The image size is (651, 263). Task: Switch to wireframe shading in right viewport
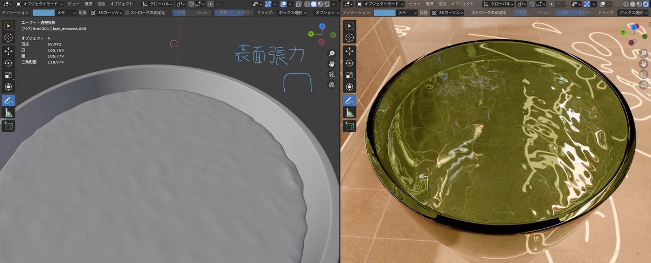click(627, 4)
